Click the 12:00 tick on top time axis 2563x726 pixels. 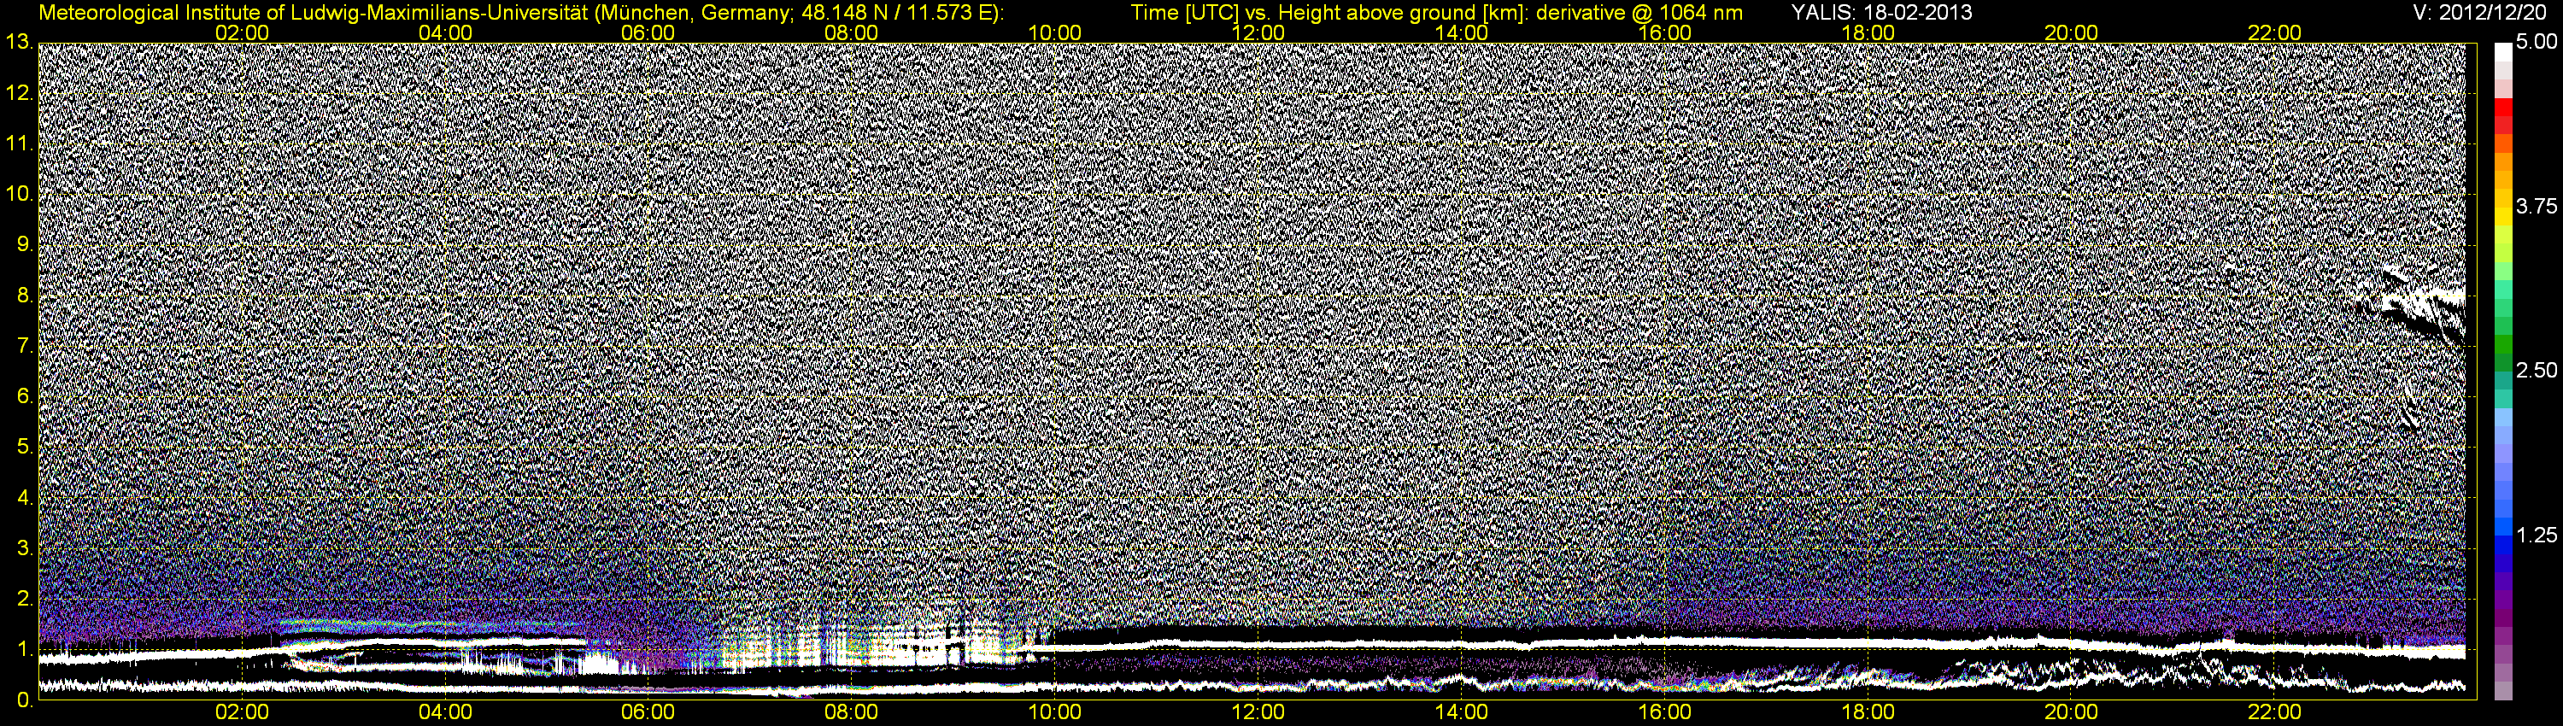coord(1258,32)
